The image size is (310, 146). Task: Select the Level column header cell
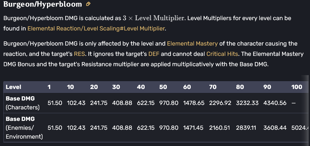pyautogui.click(x=14, y=87)
